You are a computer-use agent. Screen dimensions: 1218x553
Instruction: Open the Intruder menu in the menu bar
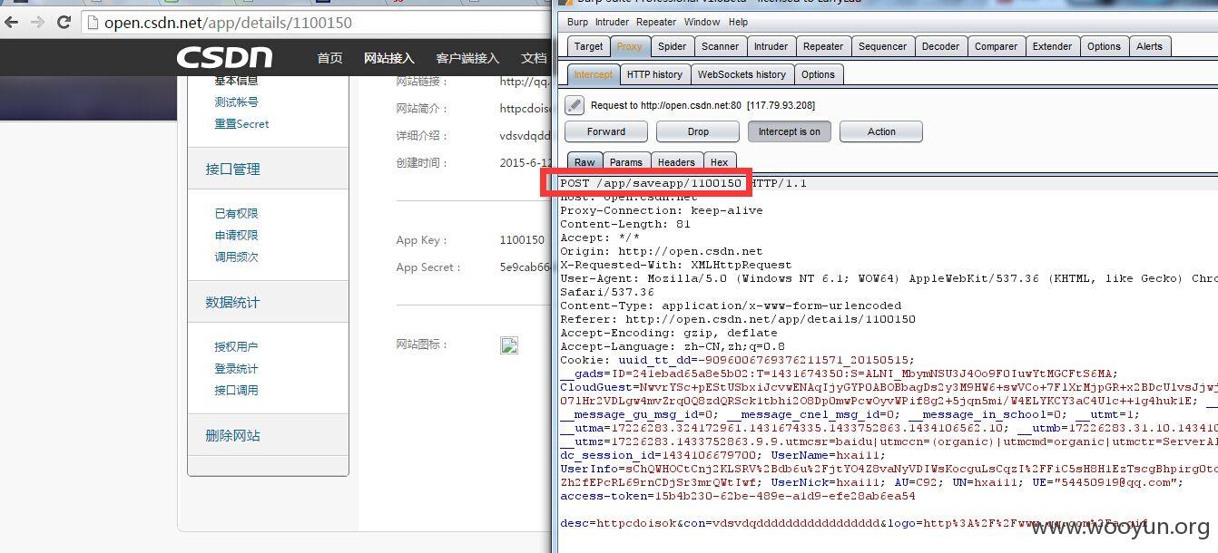click(612, 22)
